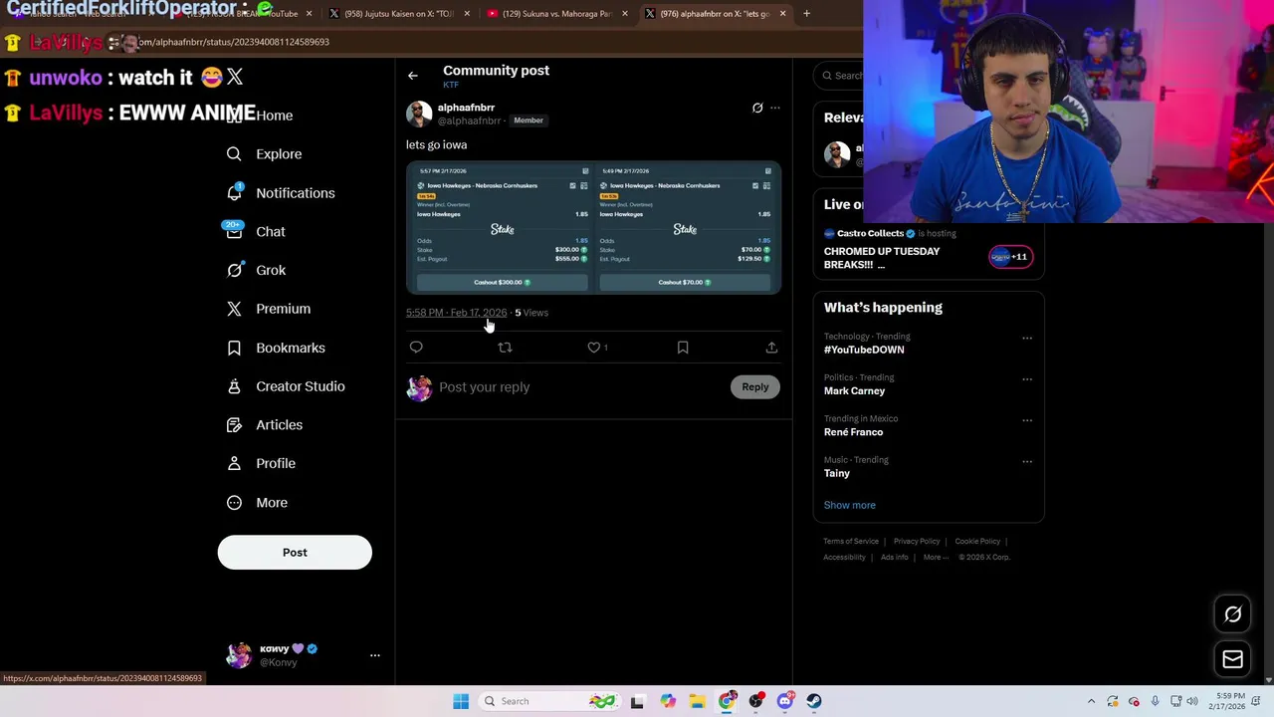The width and height of the screenshot is (1274, 717).
Task: Open File Explorer from the taskbar
Action: pos(697,701)
